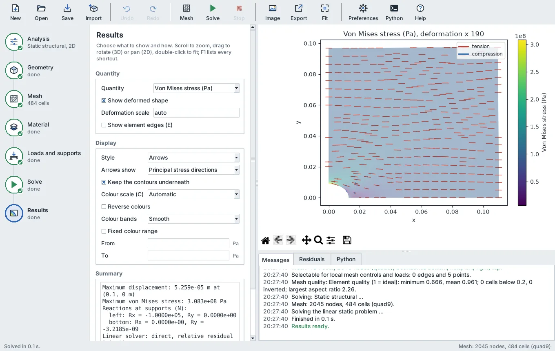This screenshot has width=555, height=351.
Task: Run the solver with Solve toolbar button
Action: point(213,12)
